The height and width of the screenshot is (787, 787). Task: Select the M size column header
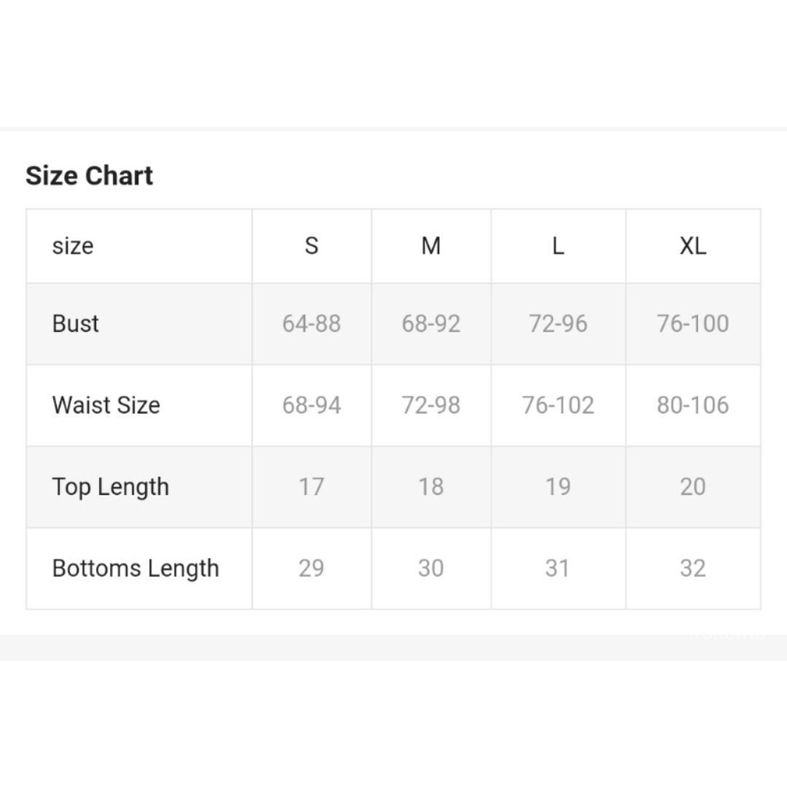(x=431, y=246)
